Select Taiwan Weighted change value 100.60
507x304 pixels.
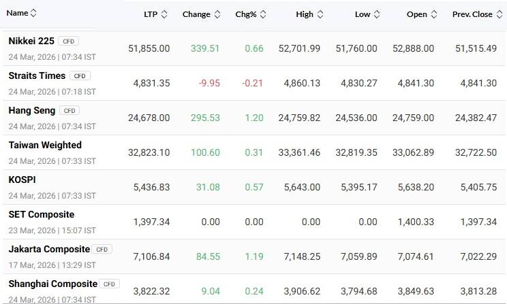(205, 152)
